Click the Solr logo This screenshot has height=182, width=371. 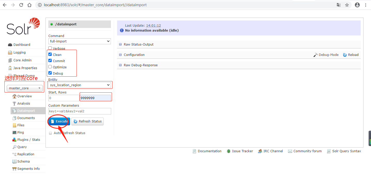click(x=23, y=26)
